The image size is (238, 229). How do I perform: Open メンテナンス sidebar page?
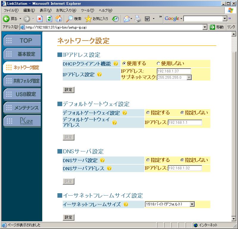(22, 108)
